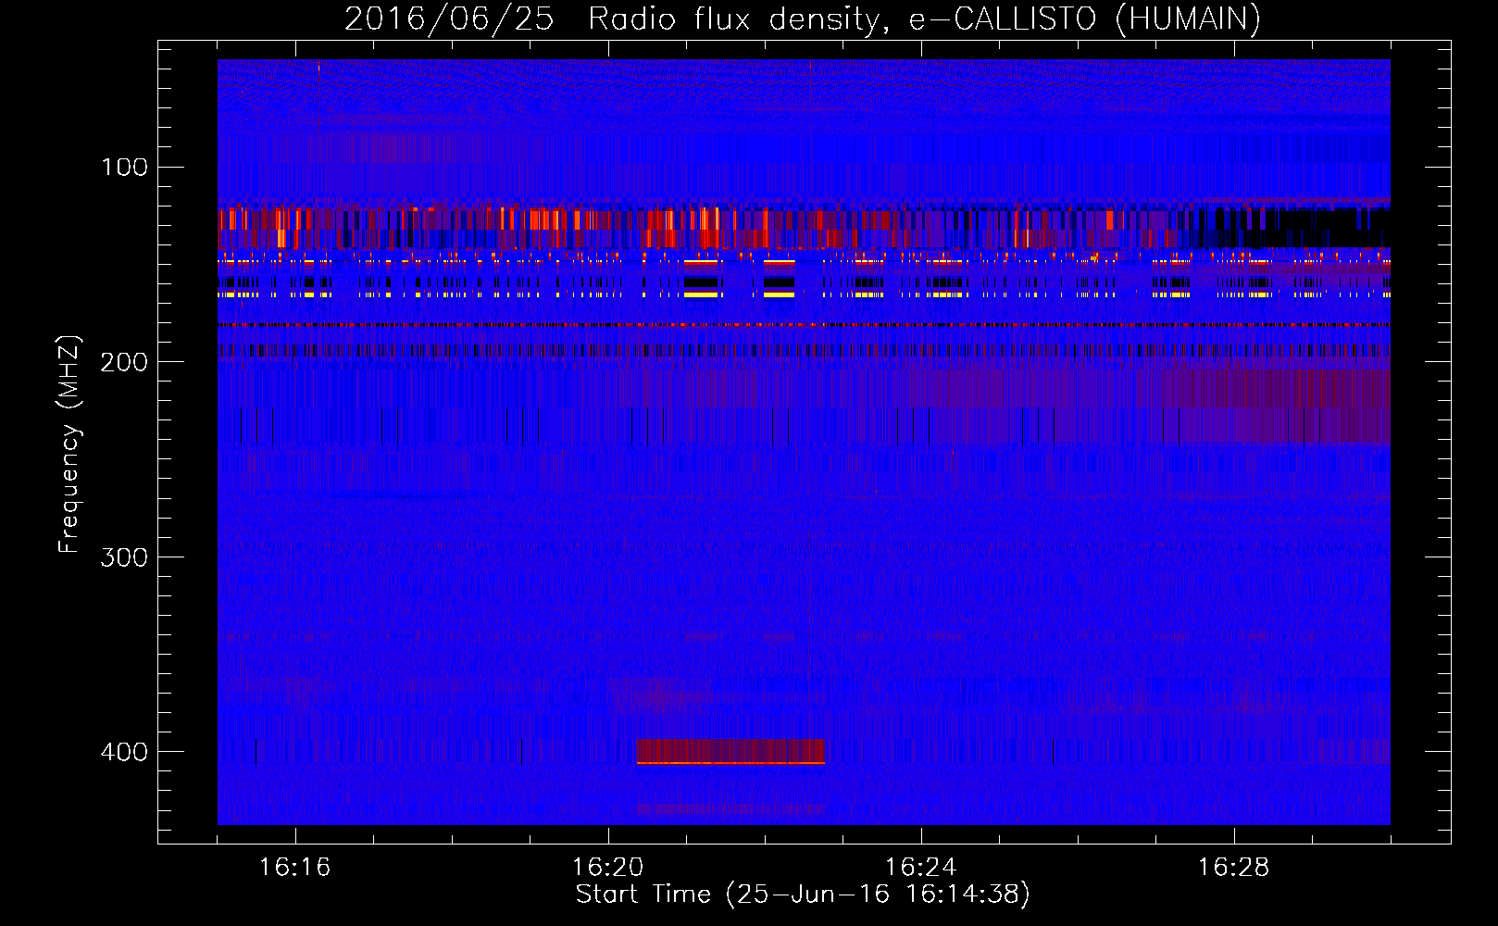Select the 100 frequency tick label
The height and width of the screenshot is (926, 1498).
[125, 168]
